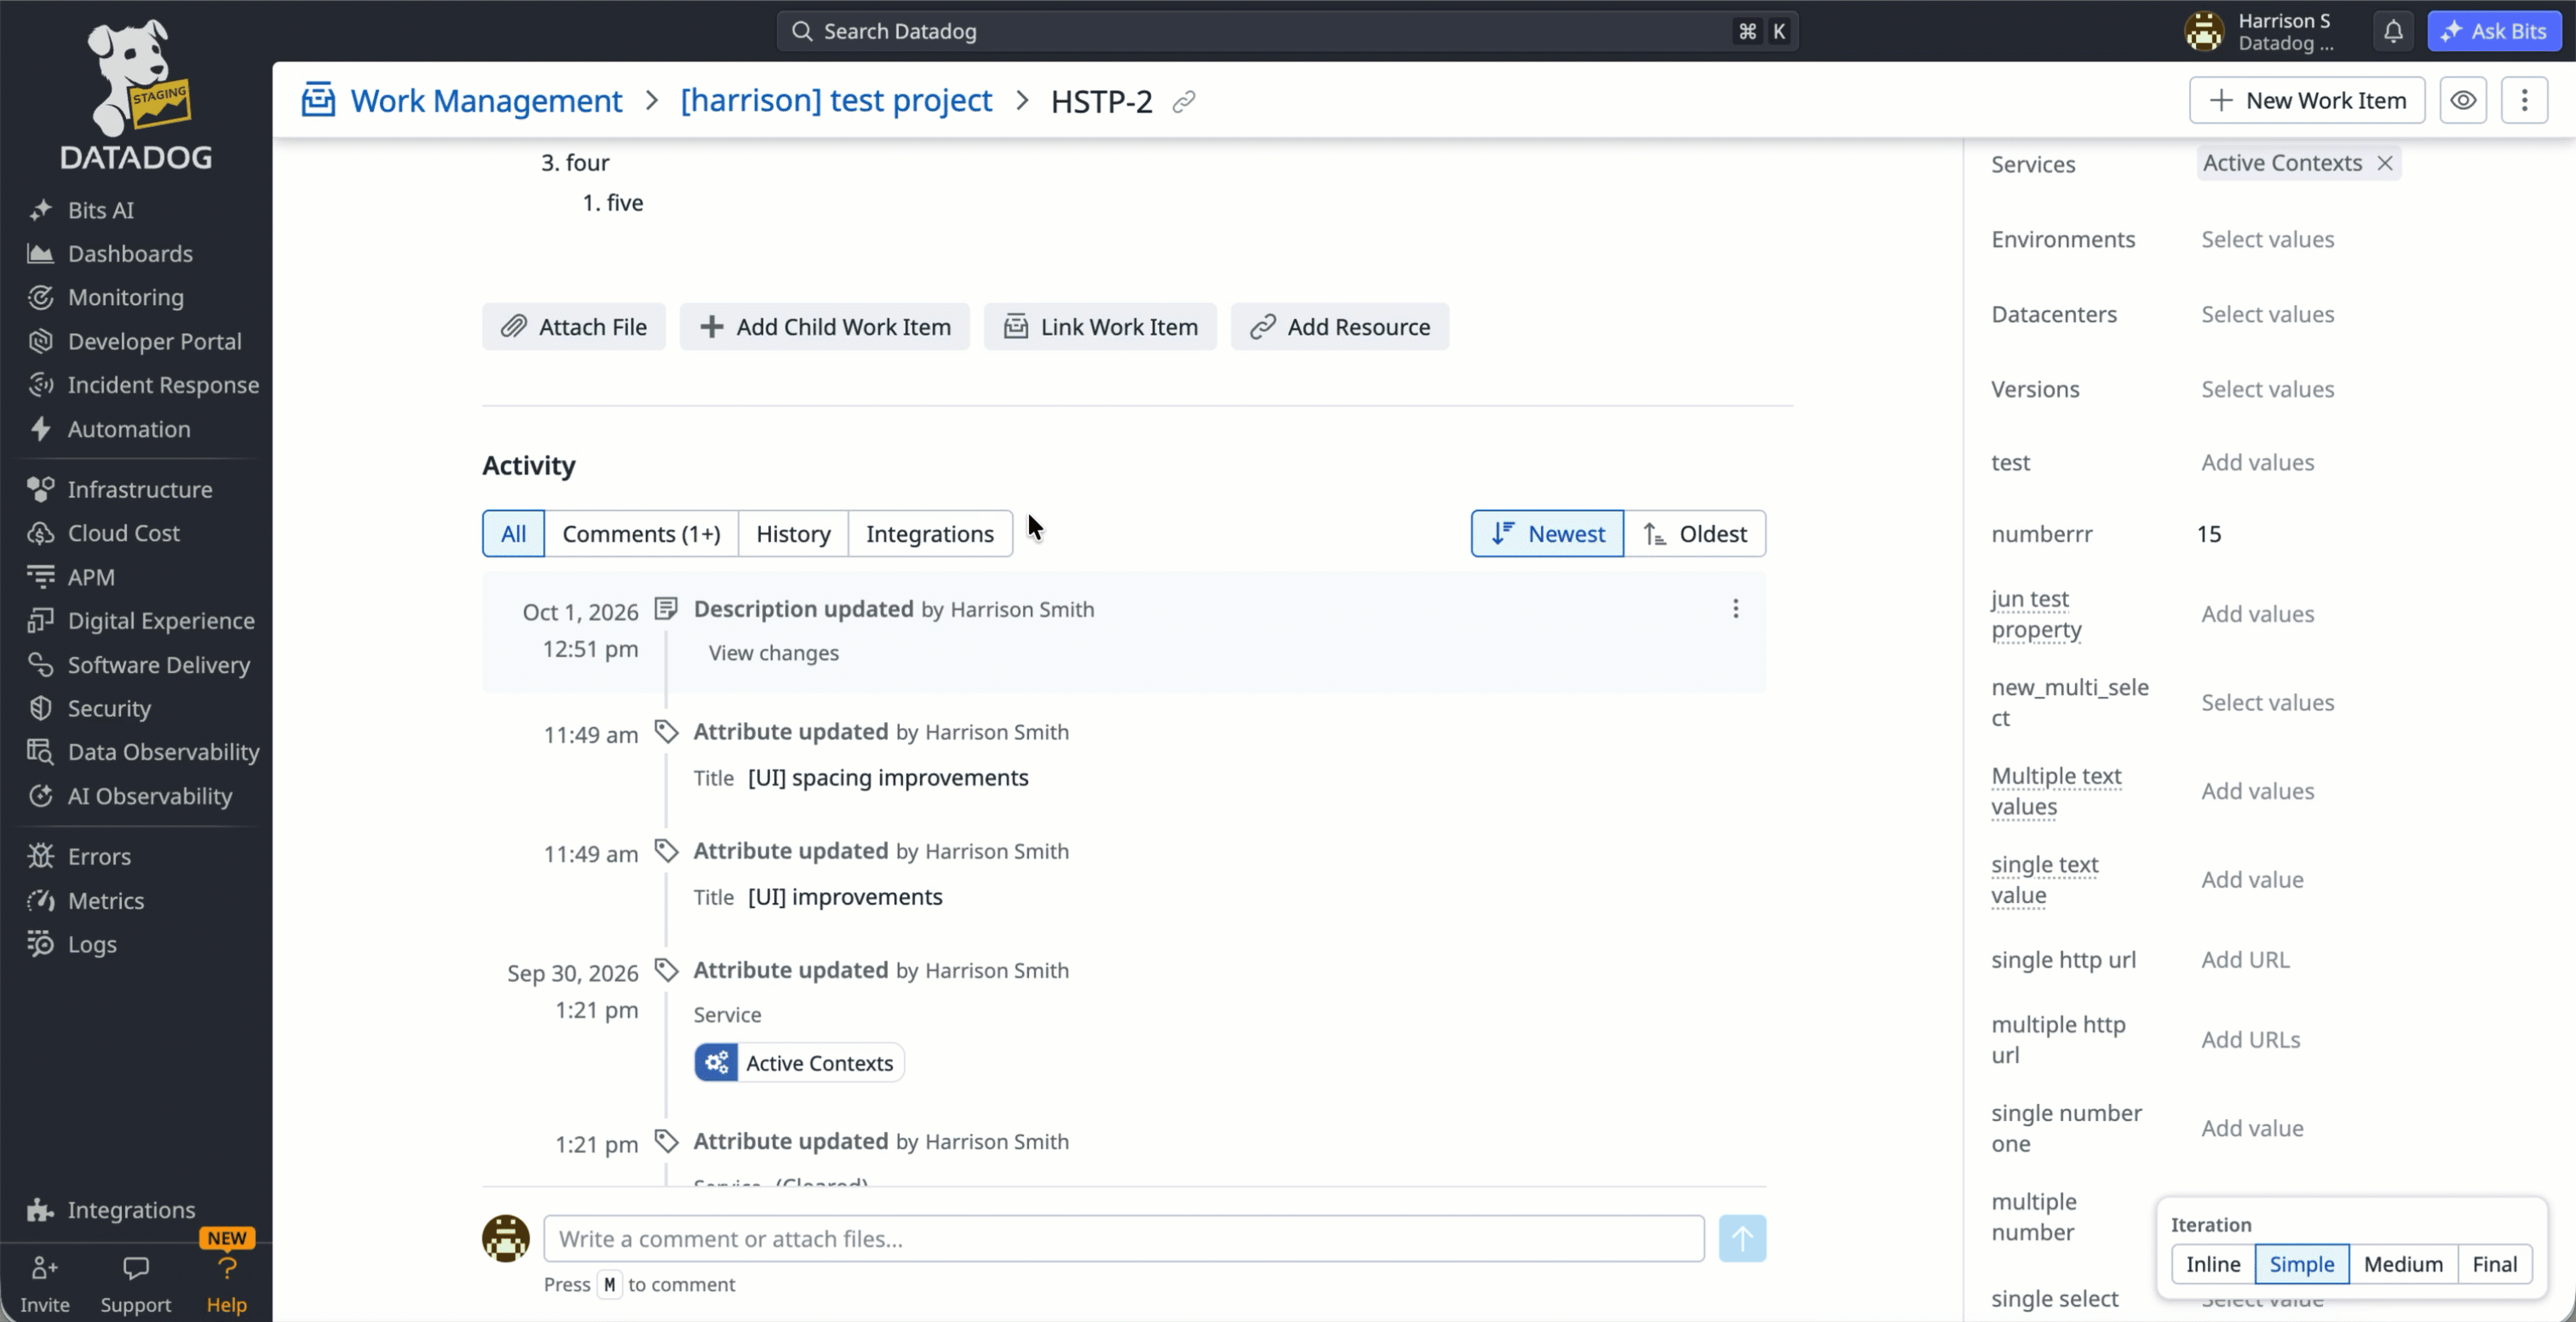The height and width of the screenshot is (1322, 2576).
Task: Open Versions select values dropdown
Action: (x=2267, y=389)
